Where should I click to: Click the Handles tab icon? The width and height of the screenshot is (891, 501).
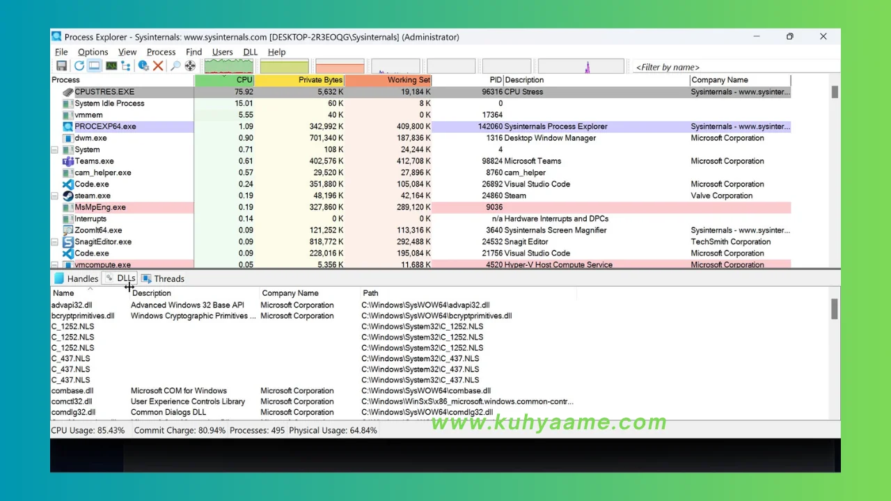pyautogui.click(x=59, y=278)
